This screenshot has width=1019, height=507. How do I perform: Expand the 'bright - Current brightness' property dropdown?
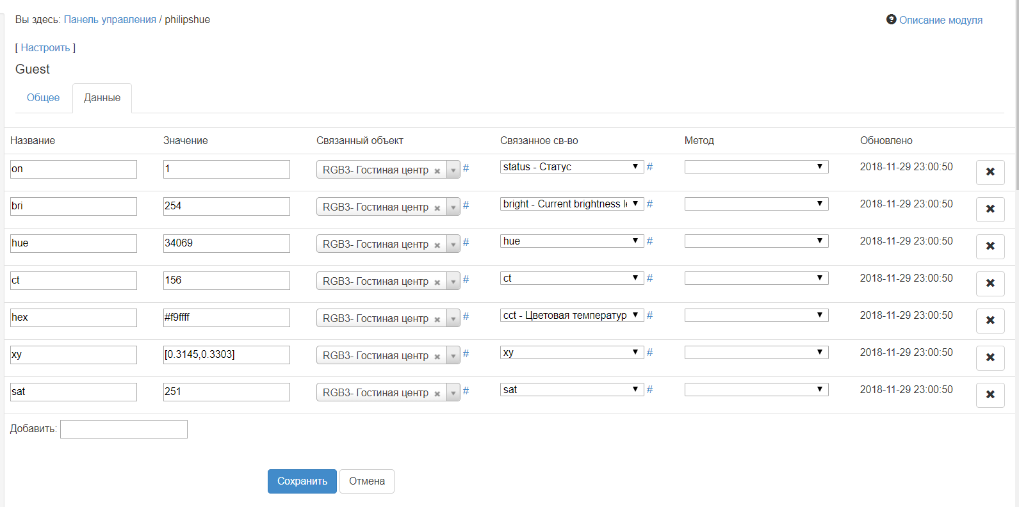tap(571, 204)
